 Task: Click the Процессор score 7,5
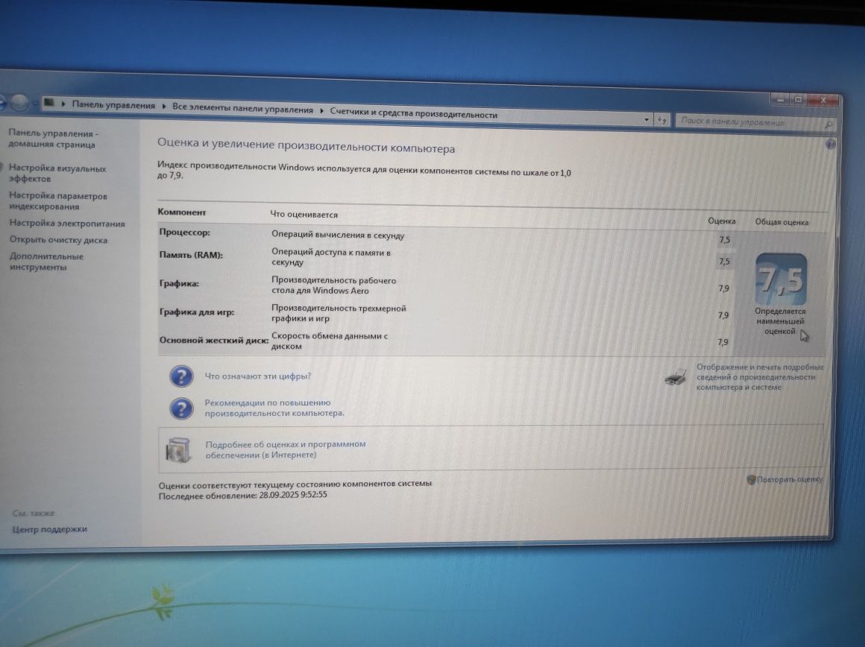point(724,240)
